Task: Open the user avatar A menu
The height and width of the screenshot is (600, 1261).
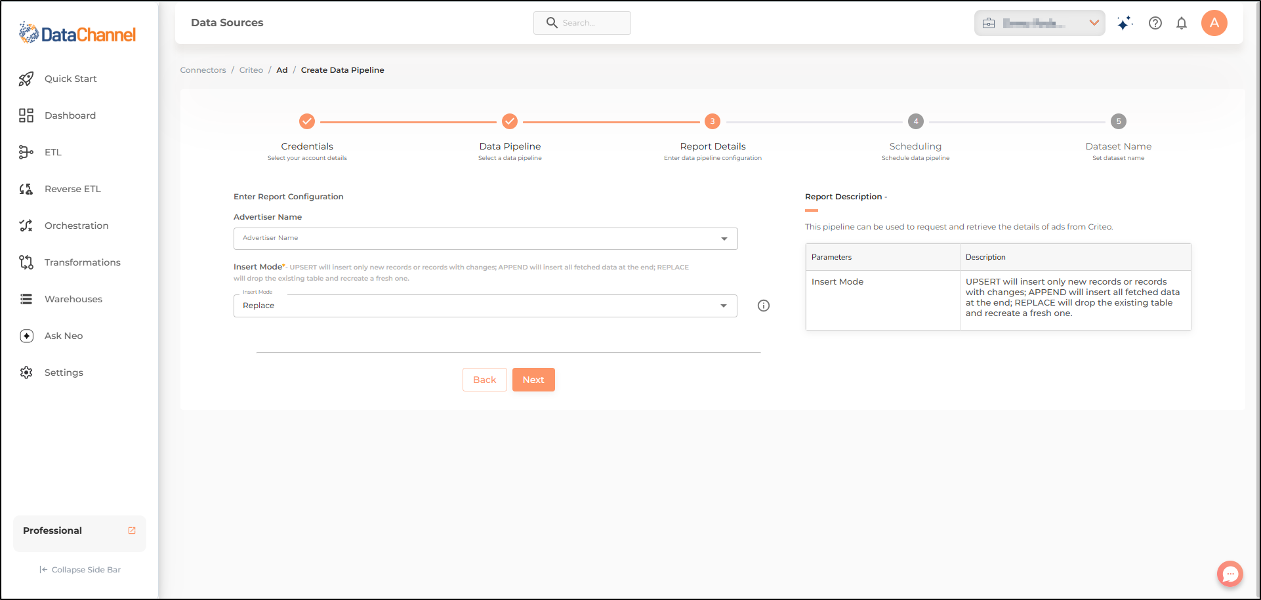Action: tap(1214, 23)
